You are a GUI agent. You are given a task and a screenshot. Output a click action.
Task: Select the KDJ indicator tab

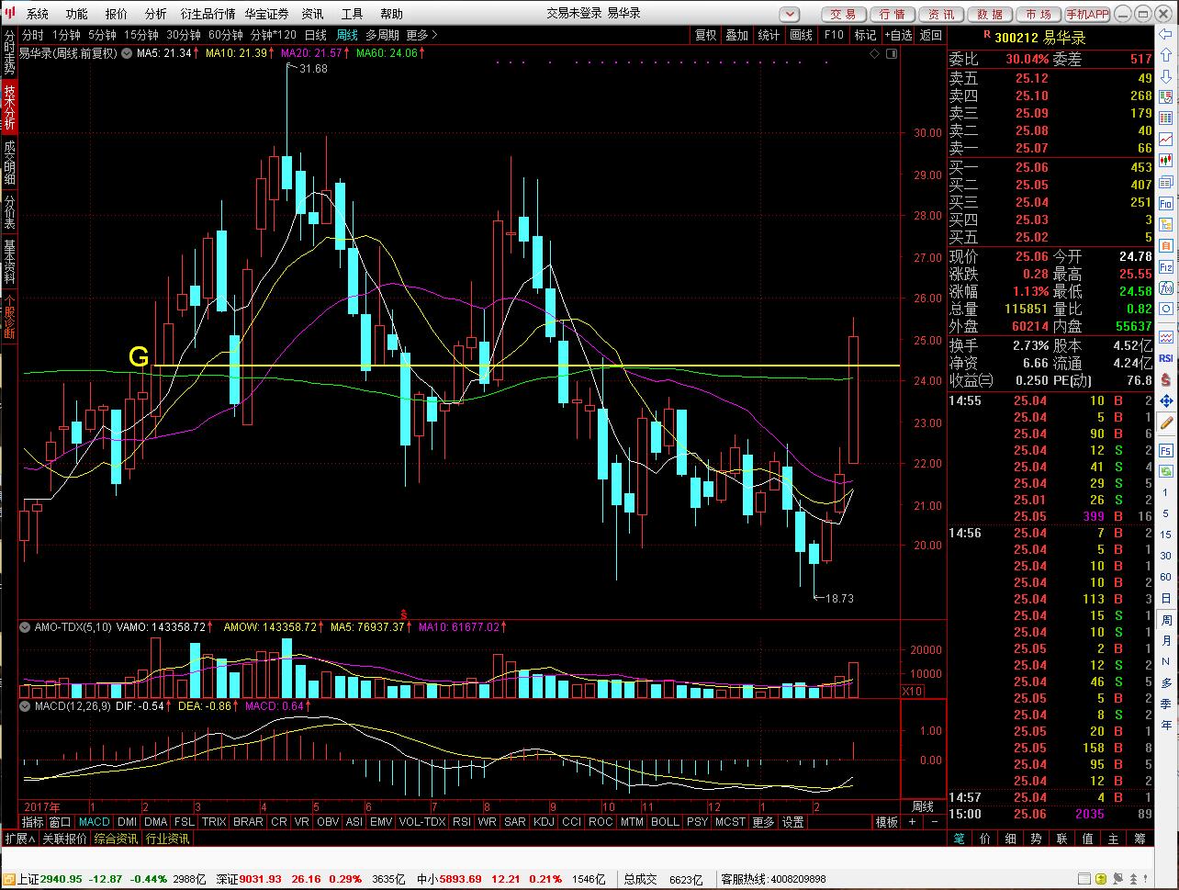point(544,822)
